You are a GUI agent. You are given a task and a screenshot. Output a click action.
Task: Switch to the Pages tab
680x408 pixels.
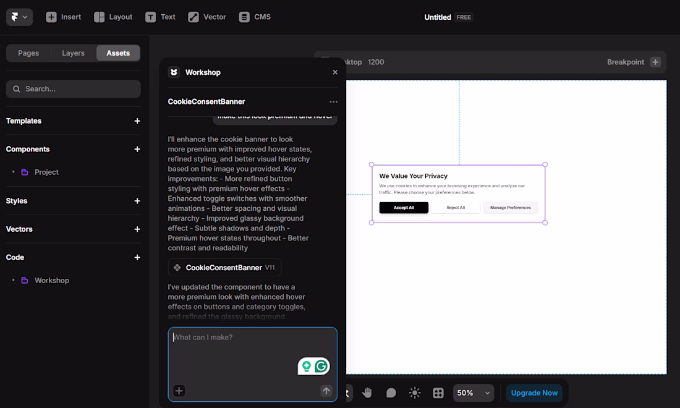pyautogui.click(x=28, y=53)
